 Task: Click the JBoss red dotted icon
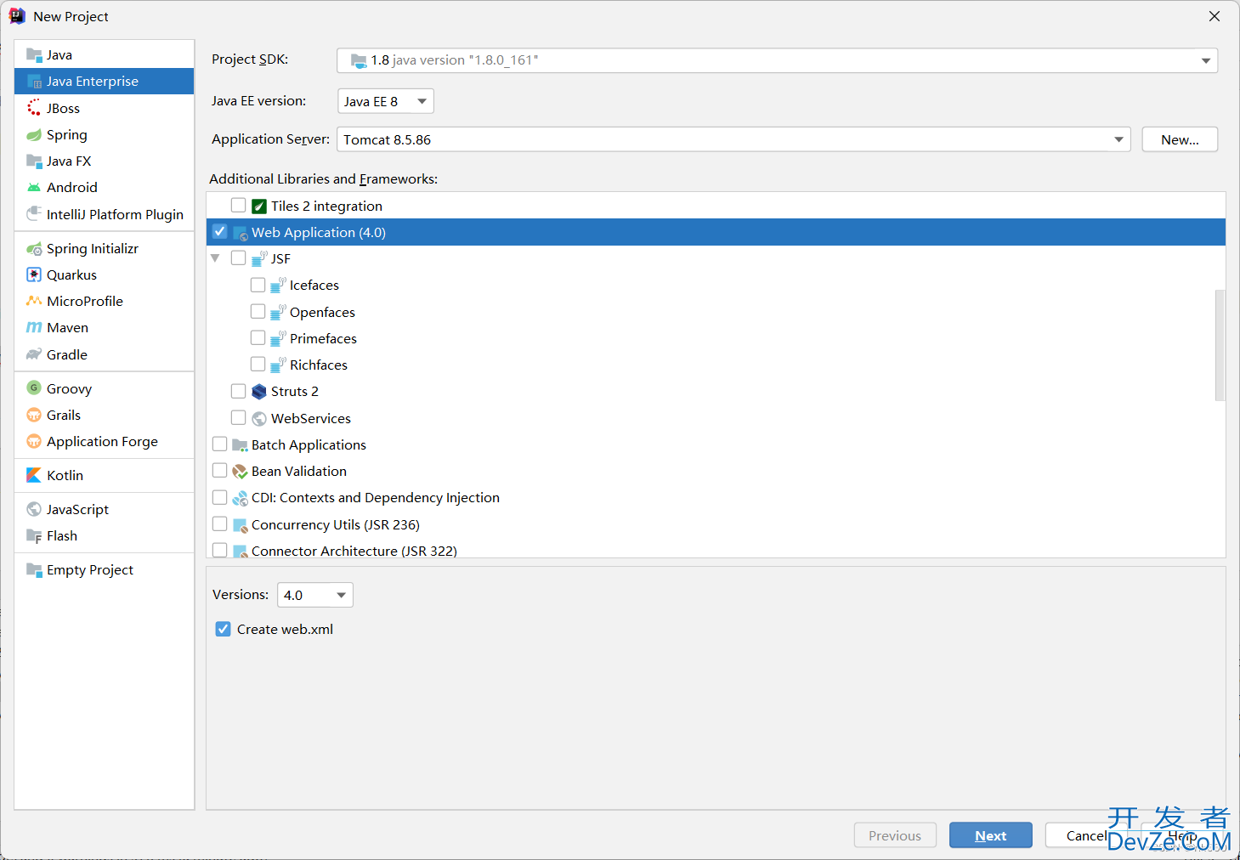(34, 108)
